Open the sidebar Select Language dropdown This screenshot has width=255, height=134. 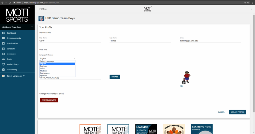tap(15, 76)
